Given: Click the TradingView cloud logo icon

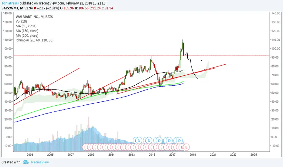Looking at the screenshot, I should point(26,162).
